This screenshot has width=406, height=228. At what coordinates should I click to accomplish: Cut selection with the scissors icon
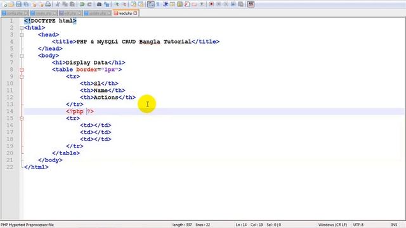[58, 4]
